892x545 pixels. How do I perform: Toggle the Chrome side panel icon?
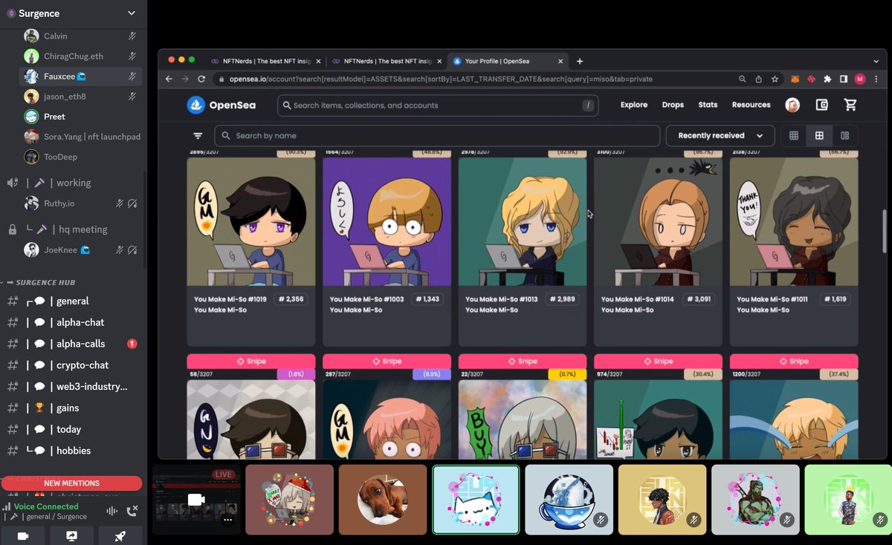(844, 79)
